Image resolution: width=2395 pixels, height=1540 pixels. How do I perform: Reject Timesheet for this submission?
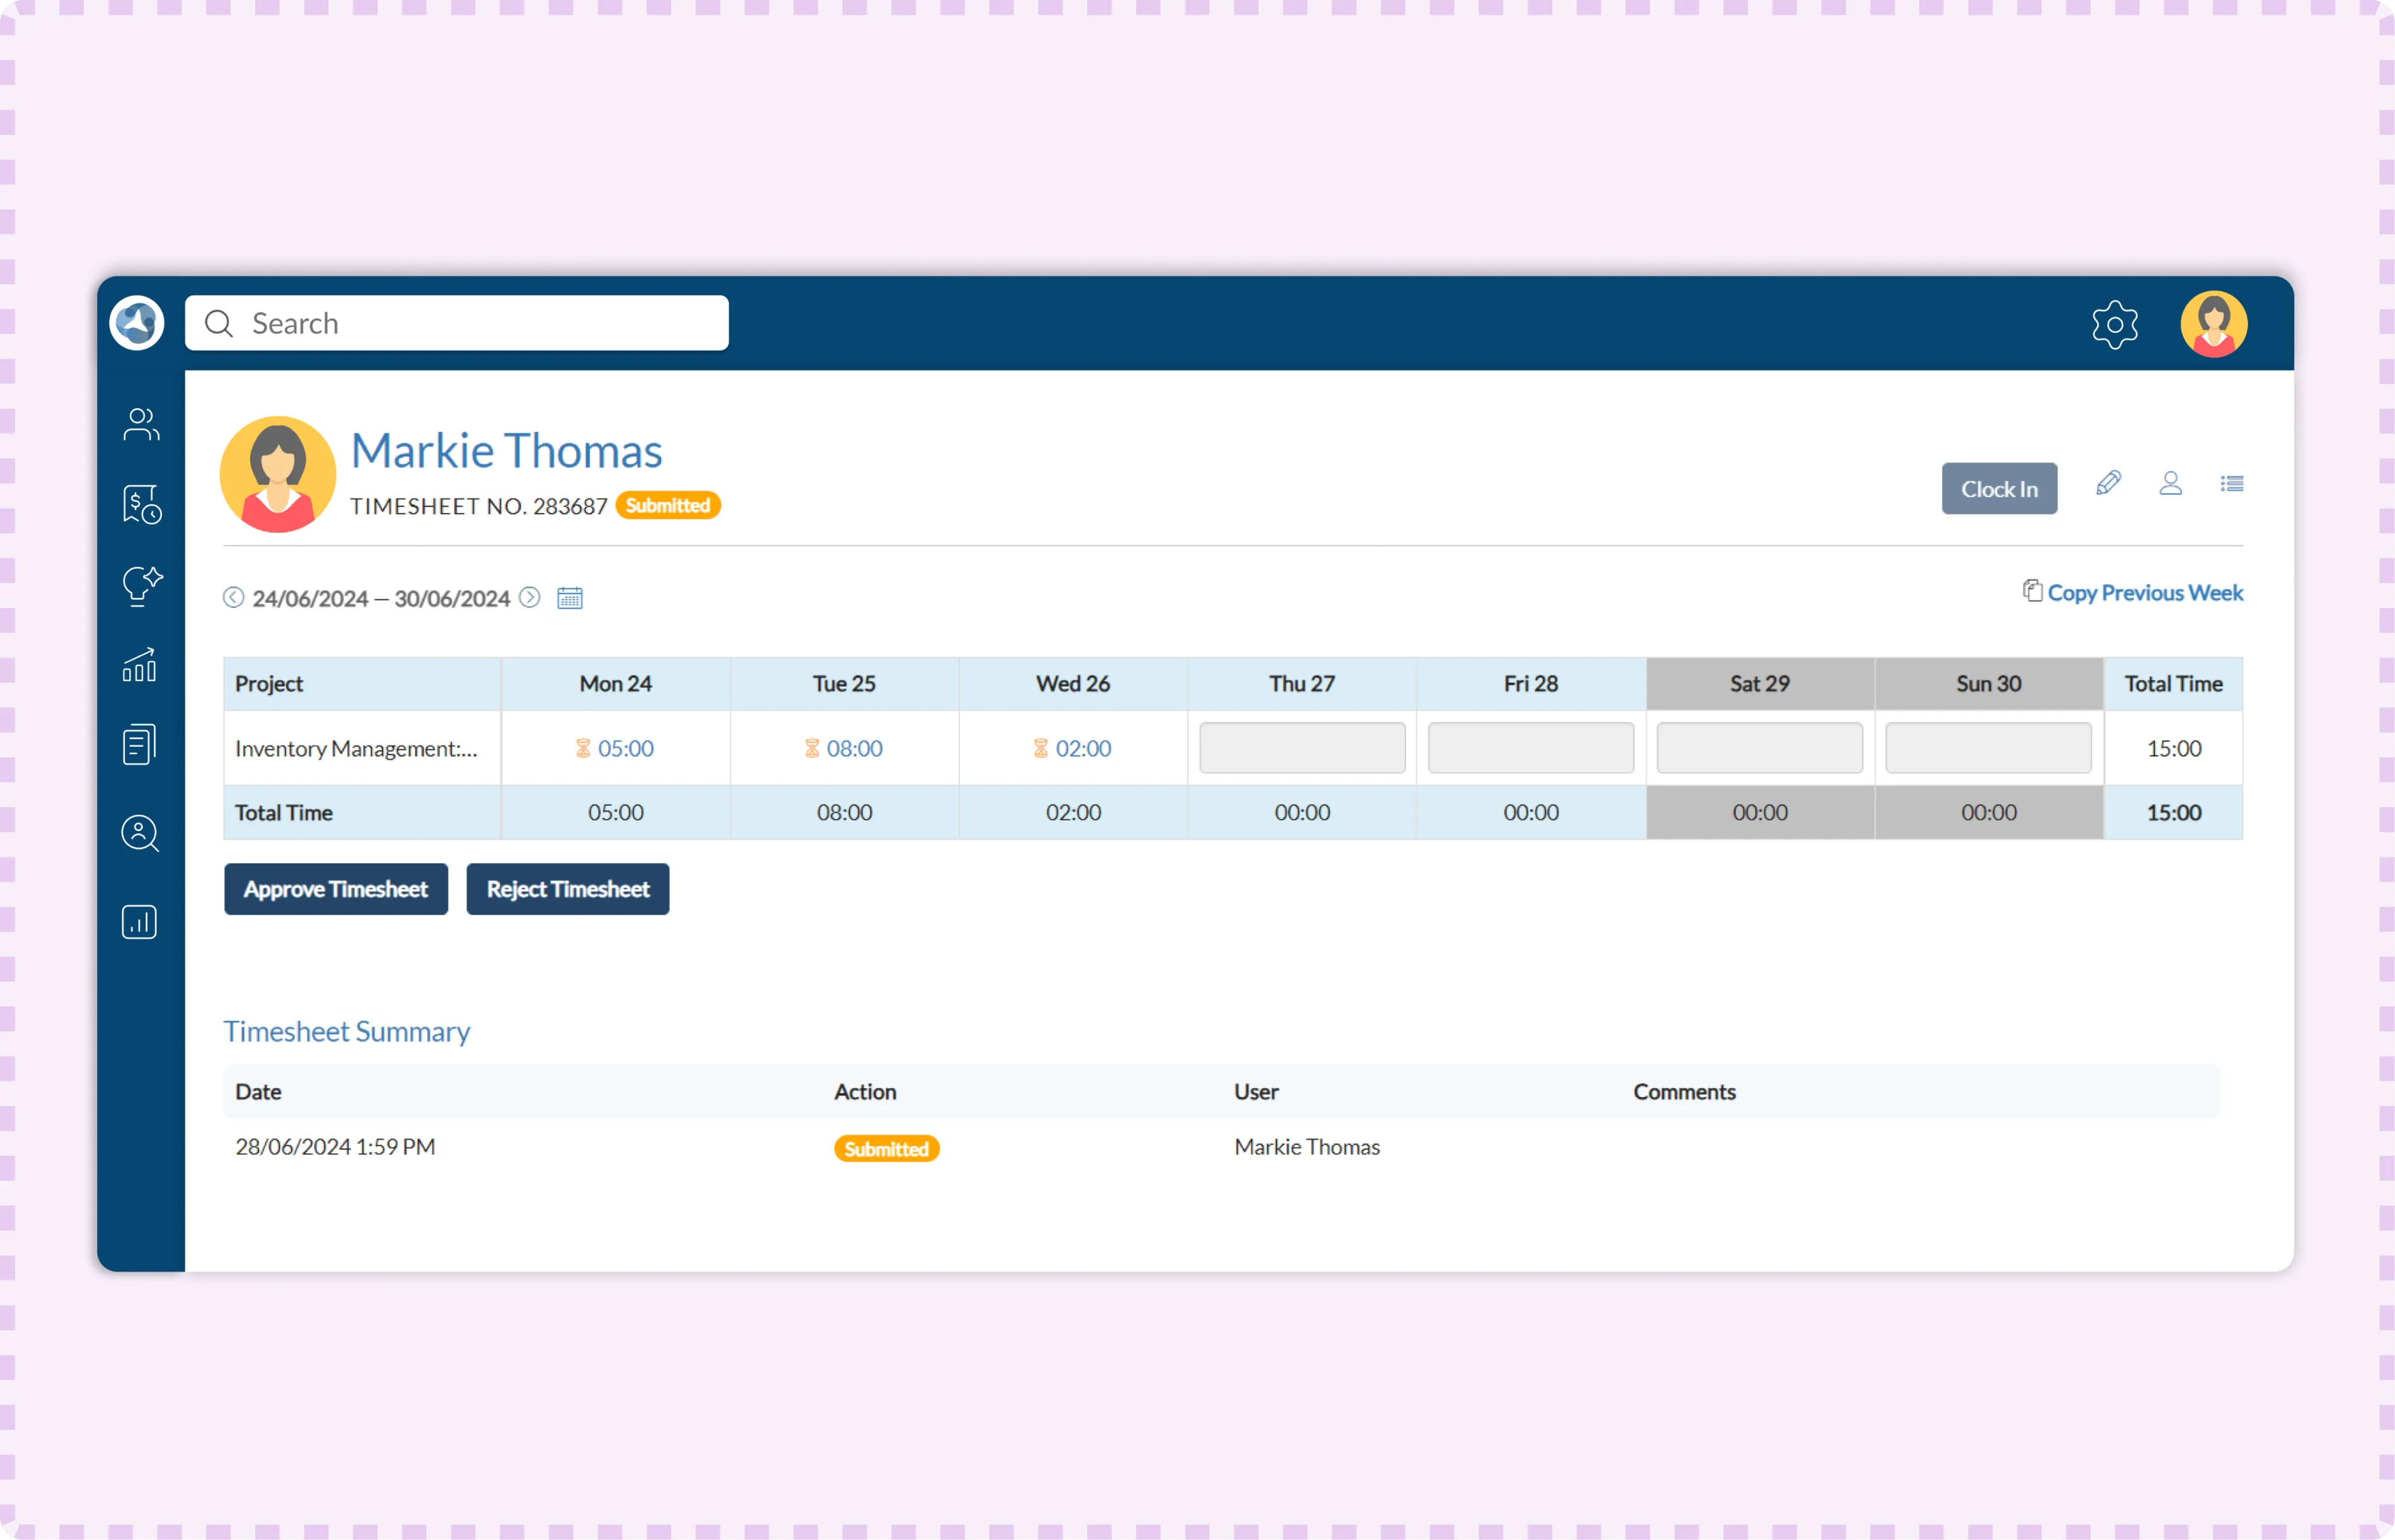(567, 888)
